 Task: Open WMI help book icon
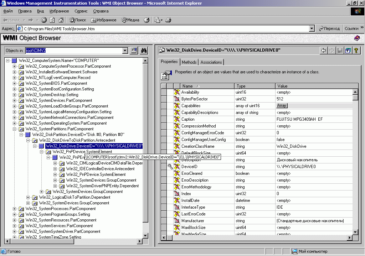(357, 38)
